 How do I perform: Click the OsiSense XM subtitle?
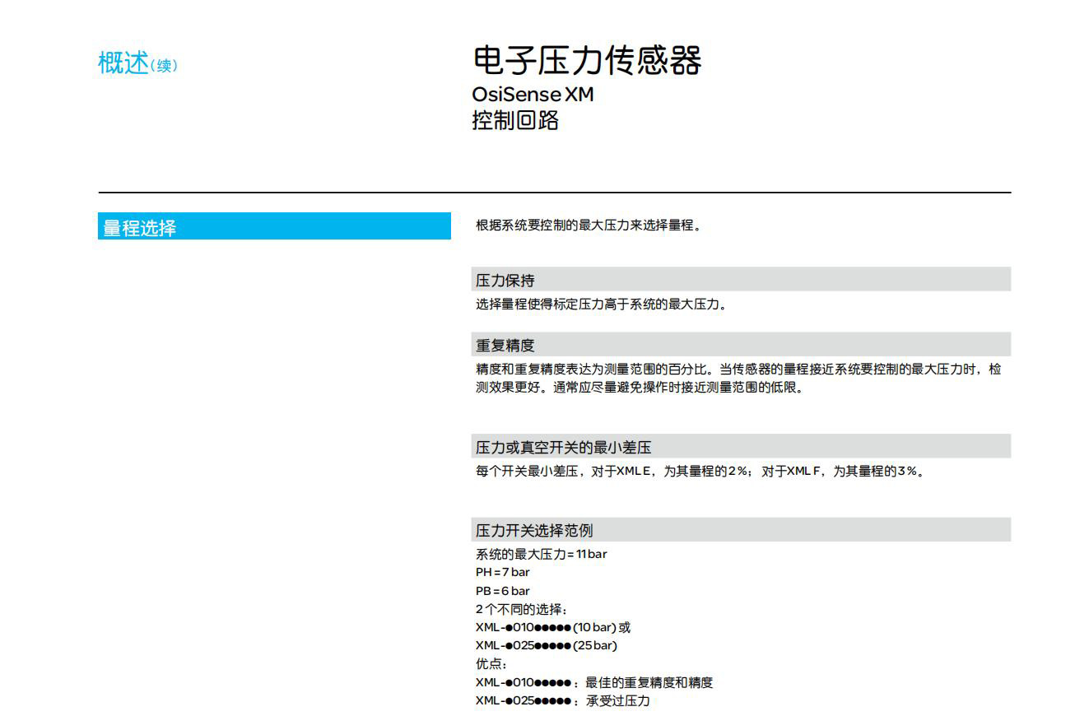(533, 95)
